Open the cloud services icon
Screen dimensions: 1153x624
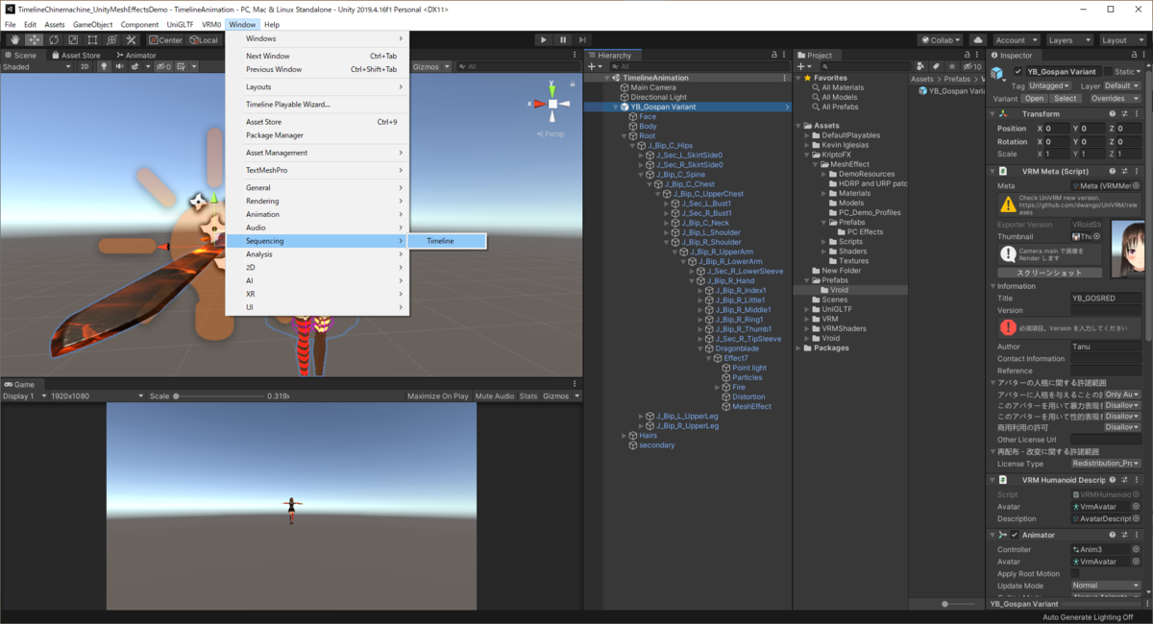978,40
